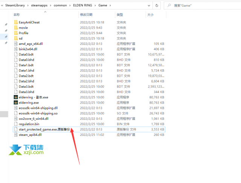Click the 3,553 KB size cell
241x183 pixels.
(x=158, y=130)
